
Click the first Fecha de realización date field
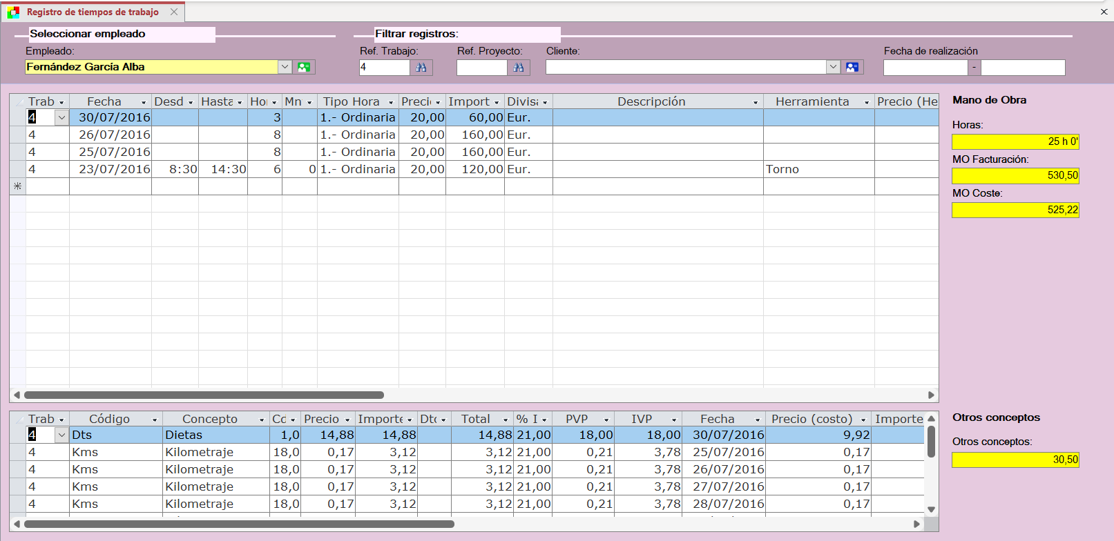pos(925,67)
